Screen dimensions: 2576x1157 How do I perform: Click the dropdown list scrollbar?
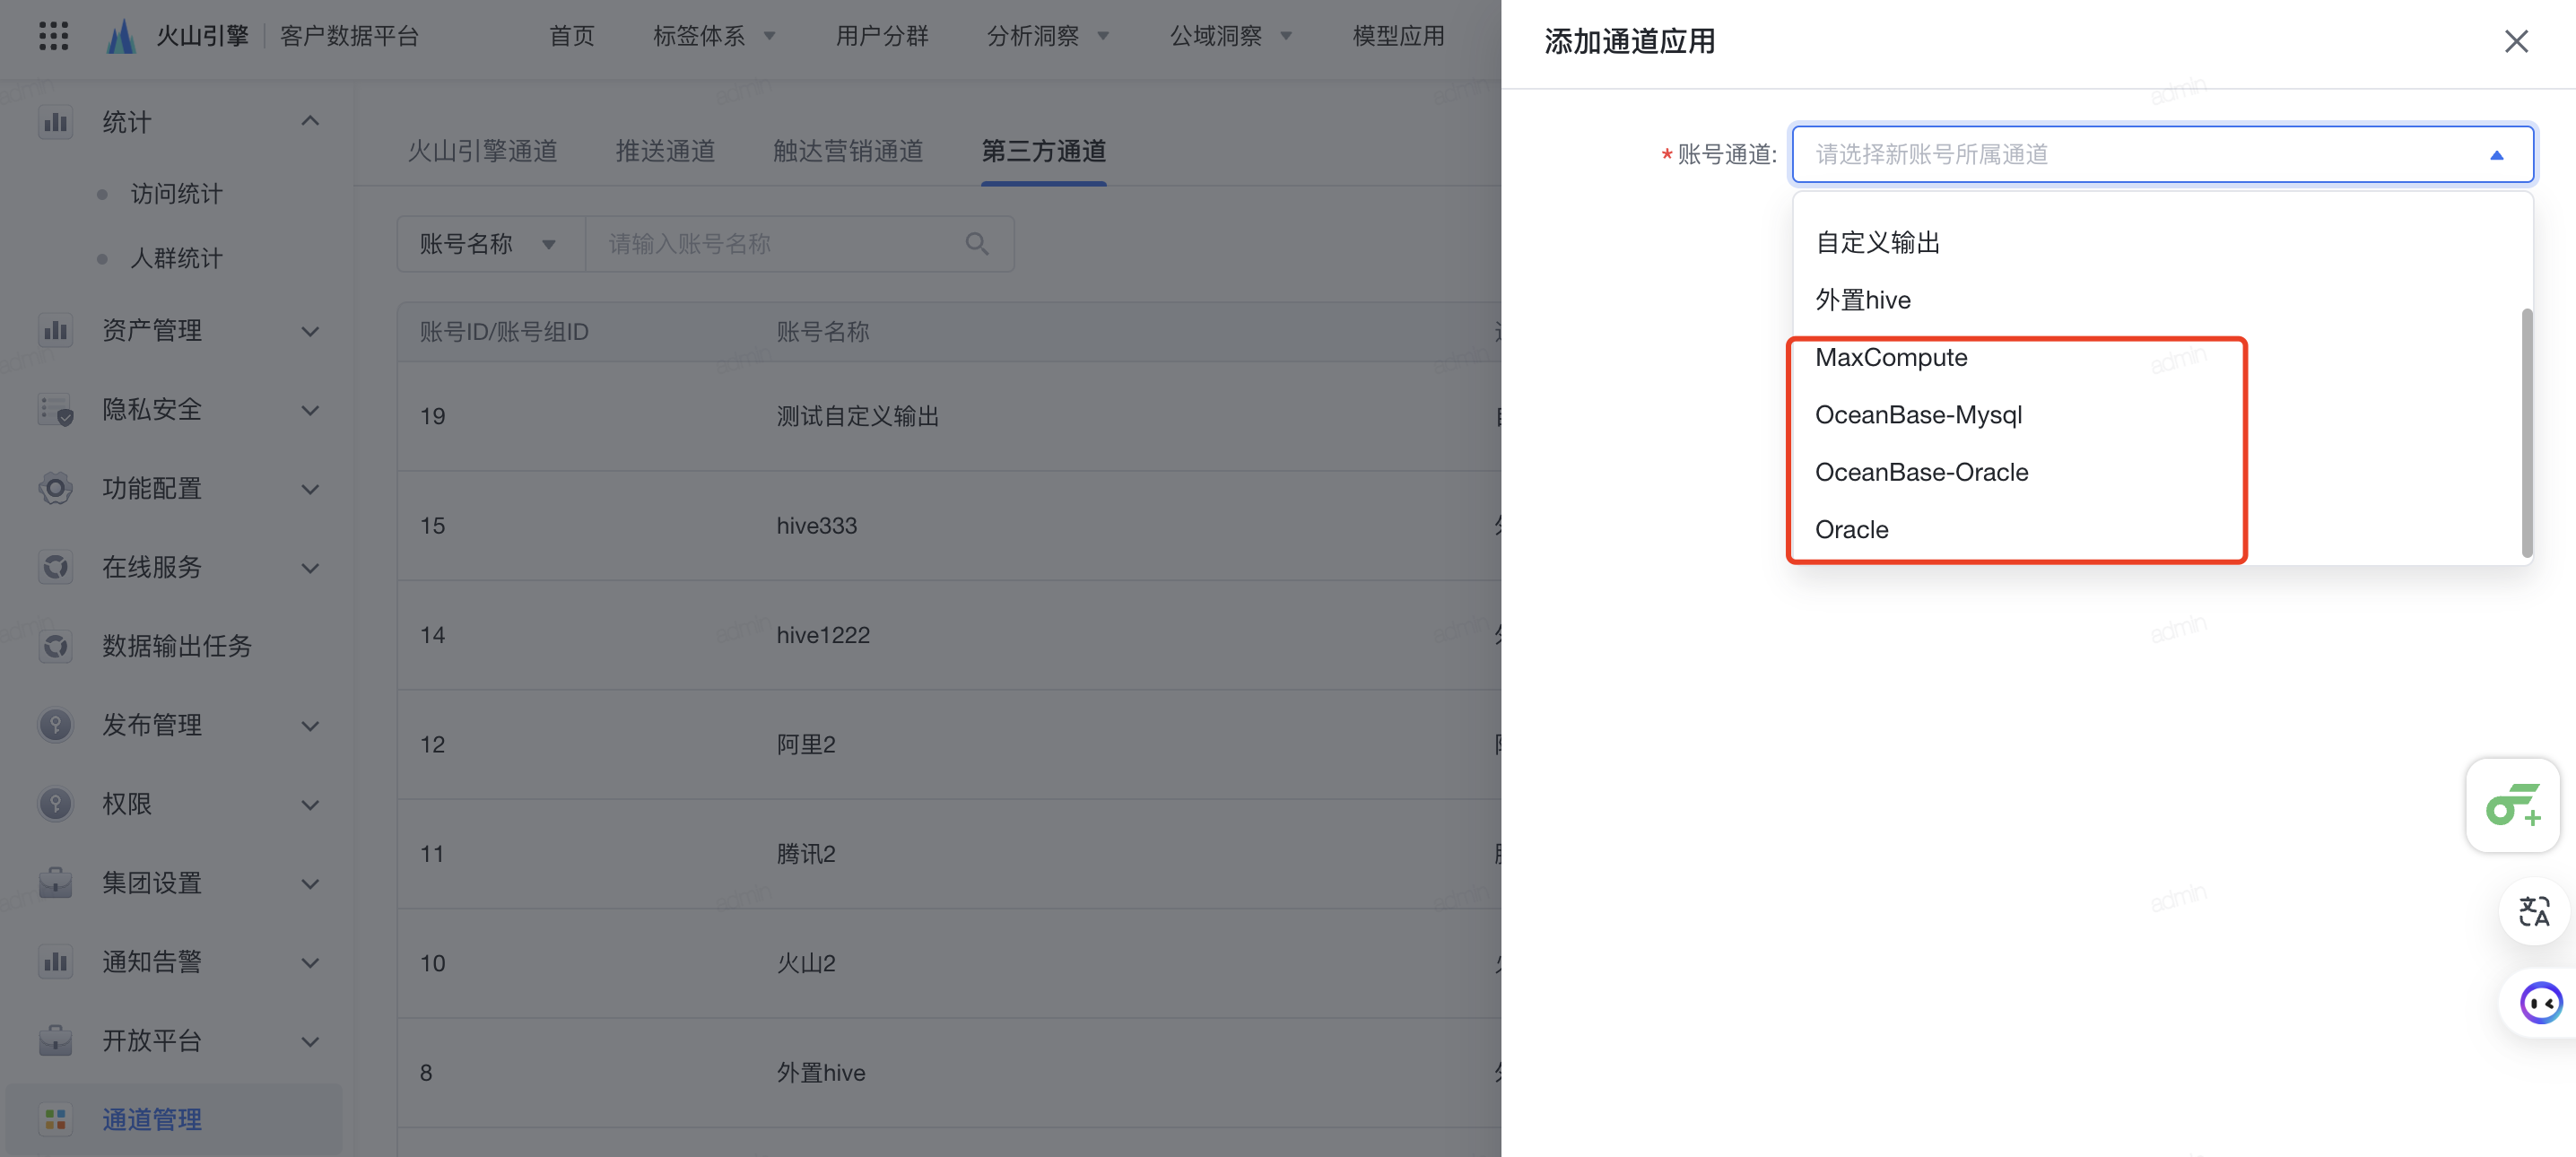tap(2526, 432)
